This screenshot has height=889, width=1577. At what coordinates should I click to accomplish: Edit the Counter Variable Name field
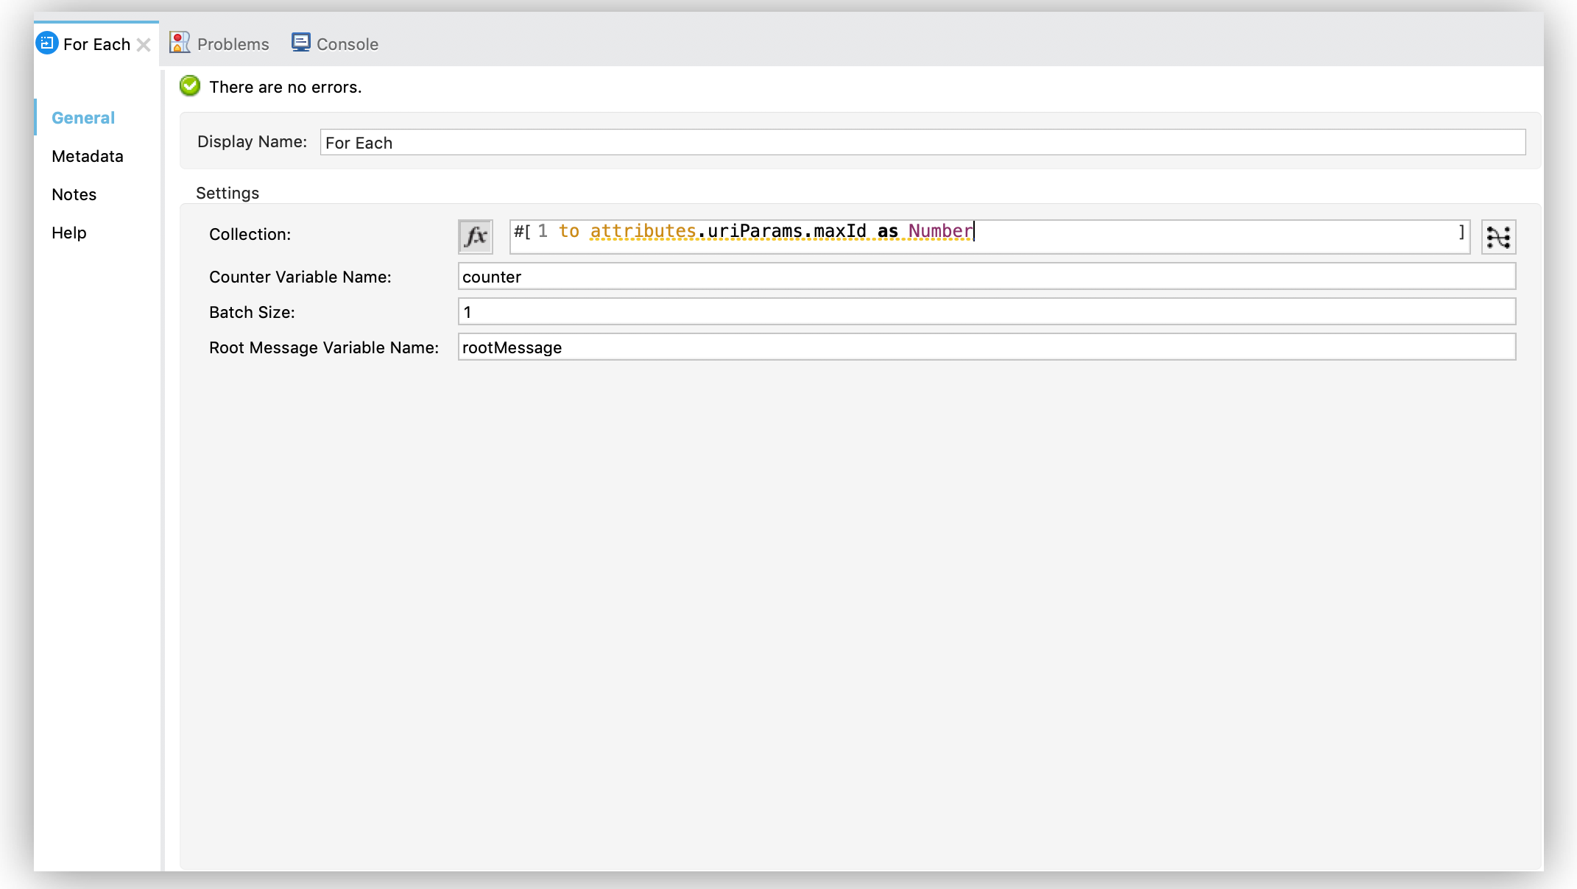pyautogui.click(x=987, y=276)
